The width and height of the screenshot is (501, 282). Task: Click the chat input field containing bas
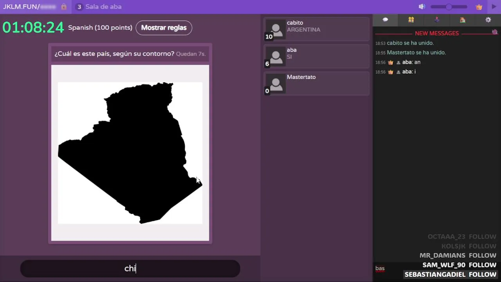click(388, 269)
